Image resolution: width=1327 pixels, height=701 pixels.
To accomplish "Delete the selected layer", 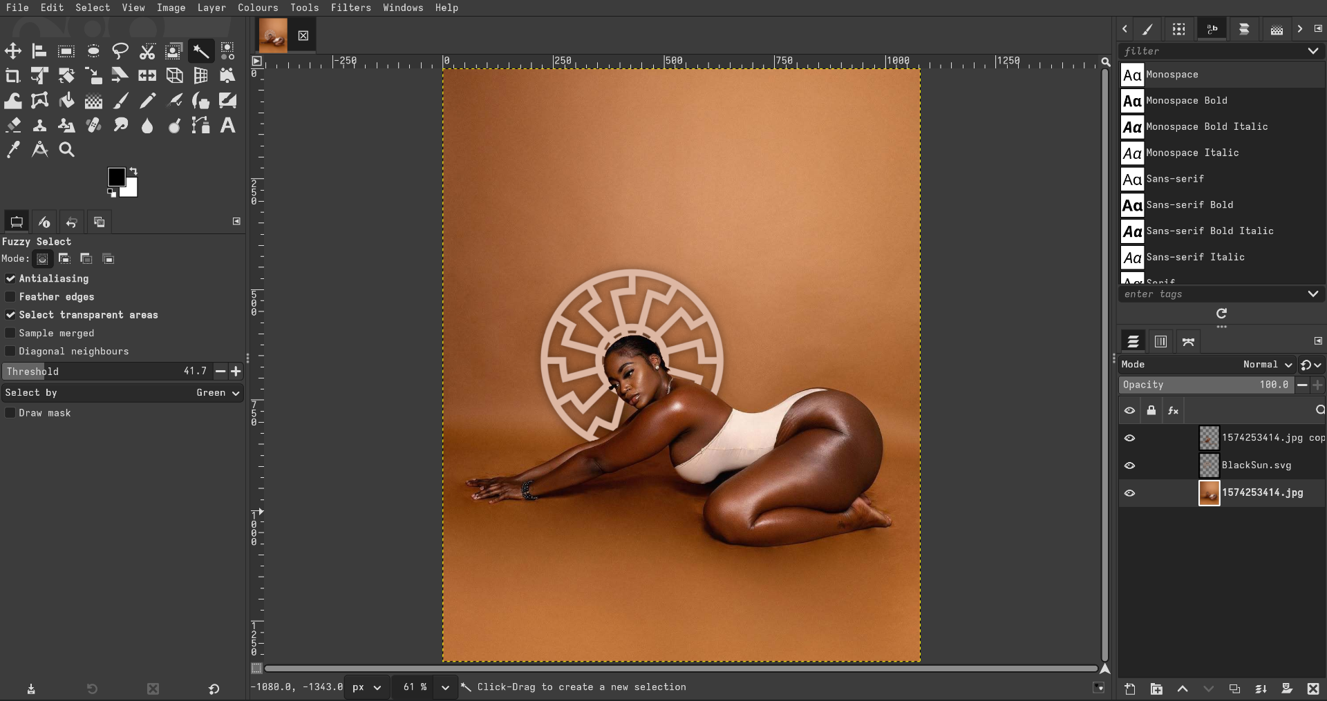I will coord(1313,689).
